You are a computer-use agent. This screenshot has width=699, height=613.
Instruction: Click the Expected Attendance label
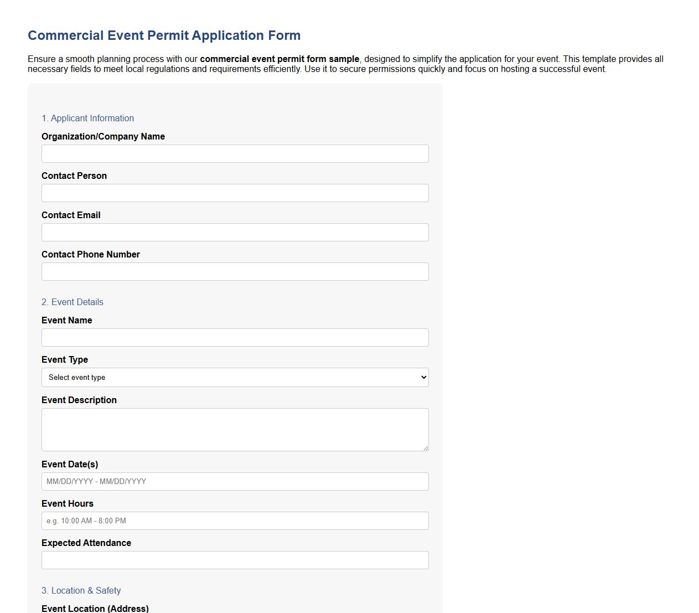coord(86,543)
